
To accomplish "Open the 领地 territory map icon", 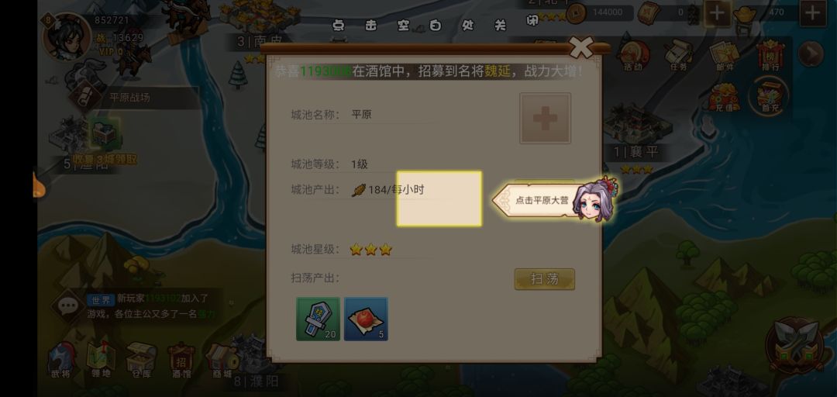I will coord(101,360).
